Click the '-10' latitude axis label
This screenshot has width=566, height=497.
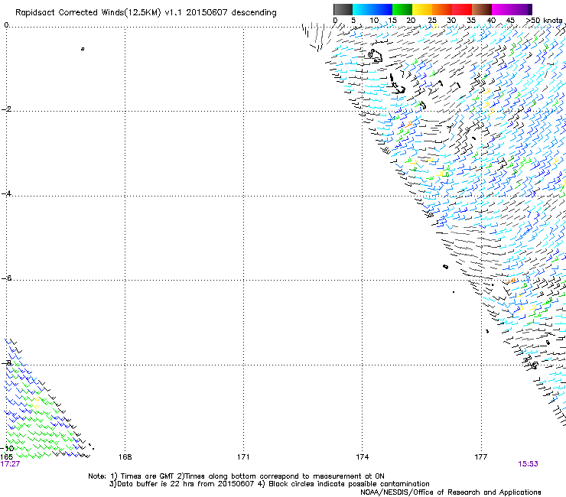tap(7, 448)
